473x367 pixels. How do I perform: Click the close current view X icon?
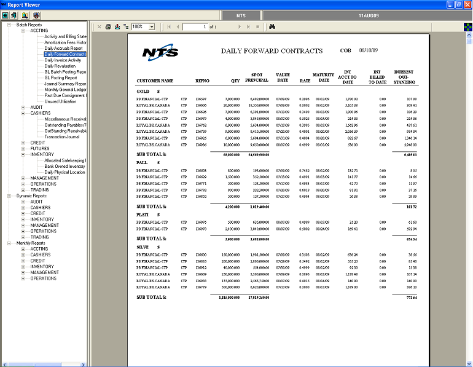(100, 26)
